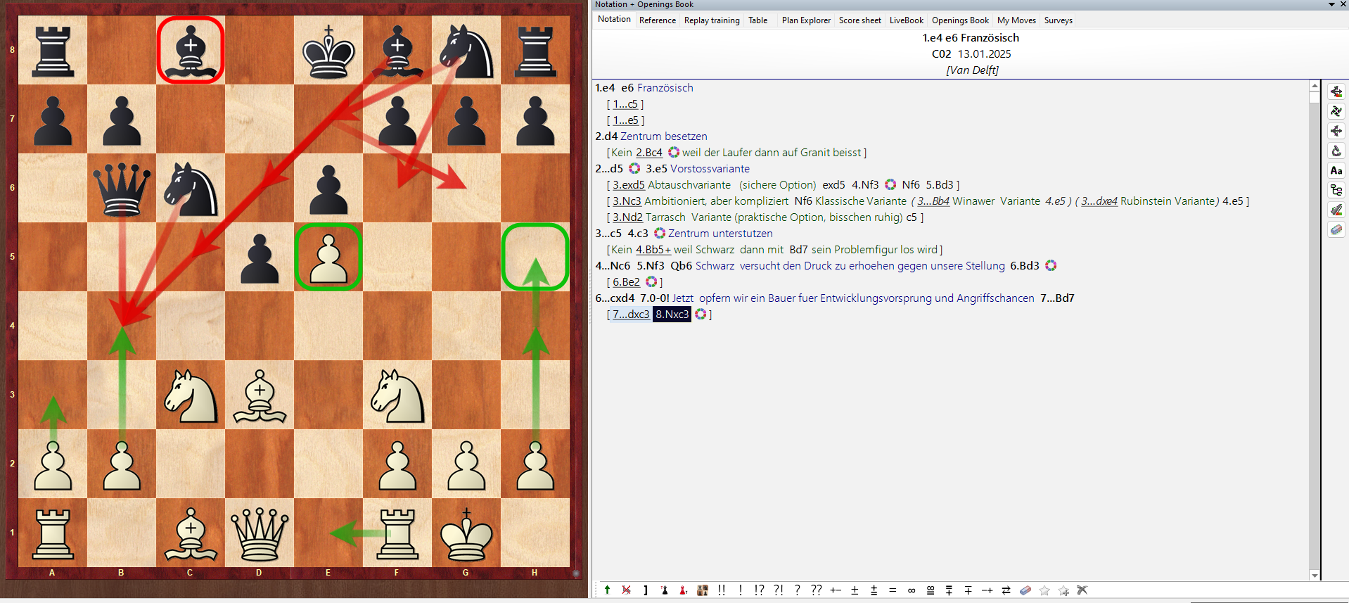Click the green promote variation arrow icon
This screenshot has height=603, width=1349.
607,590
